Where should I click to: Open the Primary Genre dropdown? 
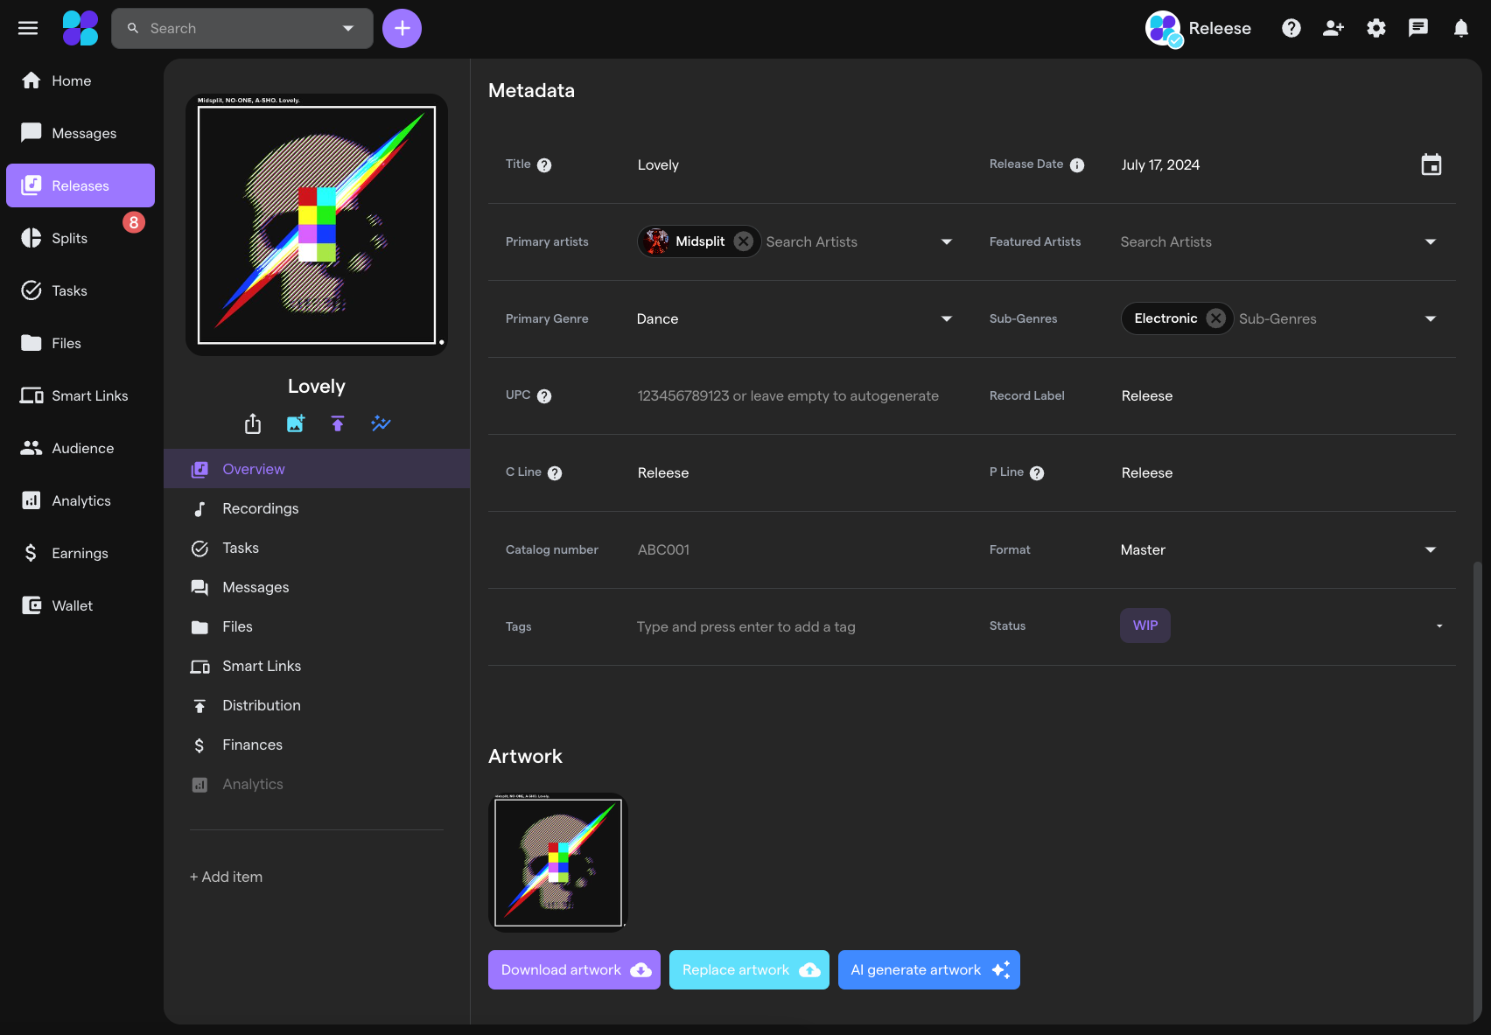tap(794, 318)
